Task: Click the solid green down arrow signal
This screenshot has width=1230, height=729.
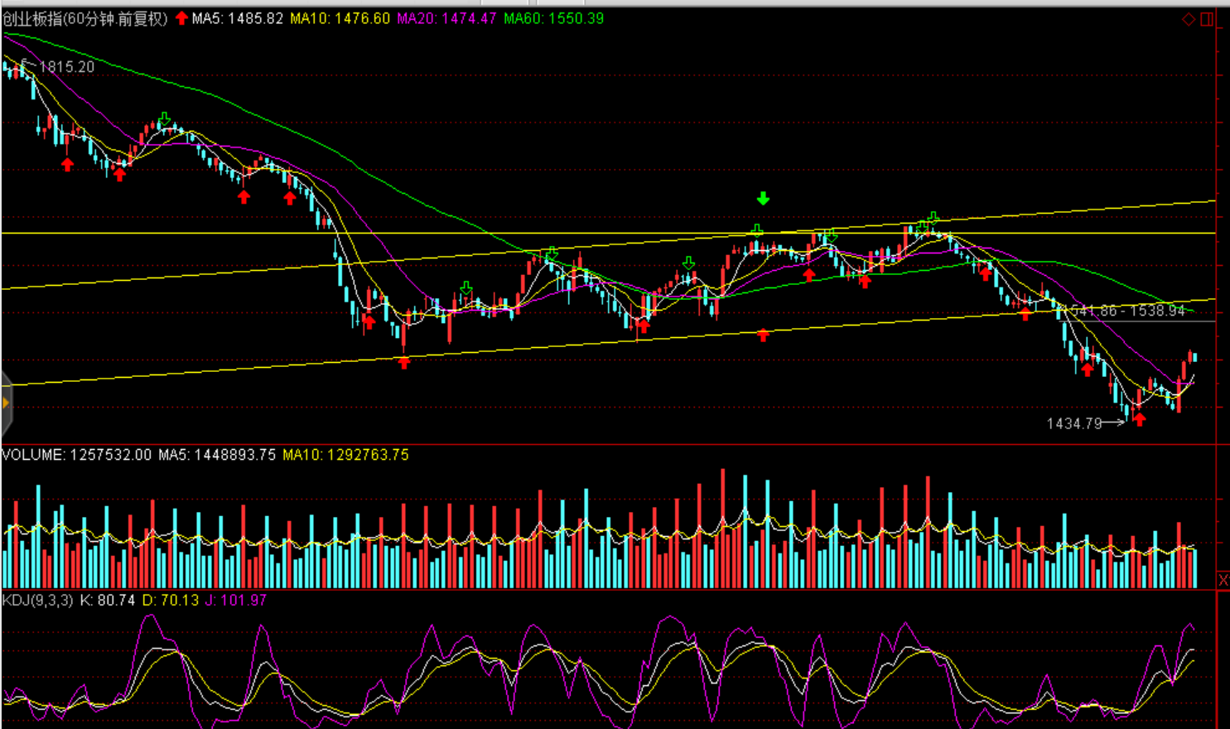Action: (763, 199)
